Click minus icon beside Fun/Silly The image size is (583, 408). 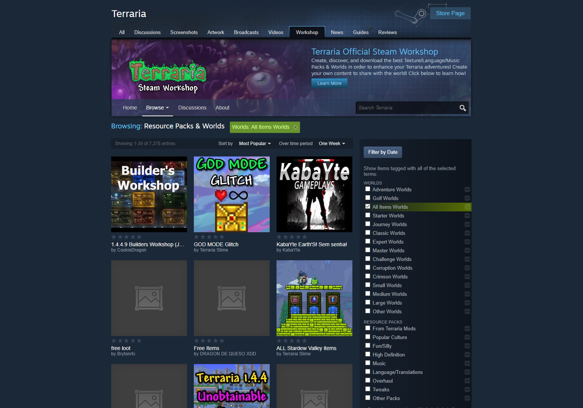point(467,346)
